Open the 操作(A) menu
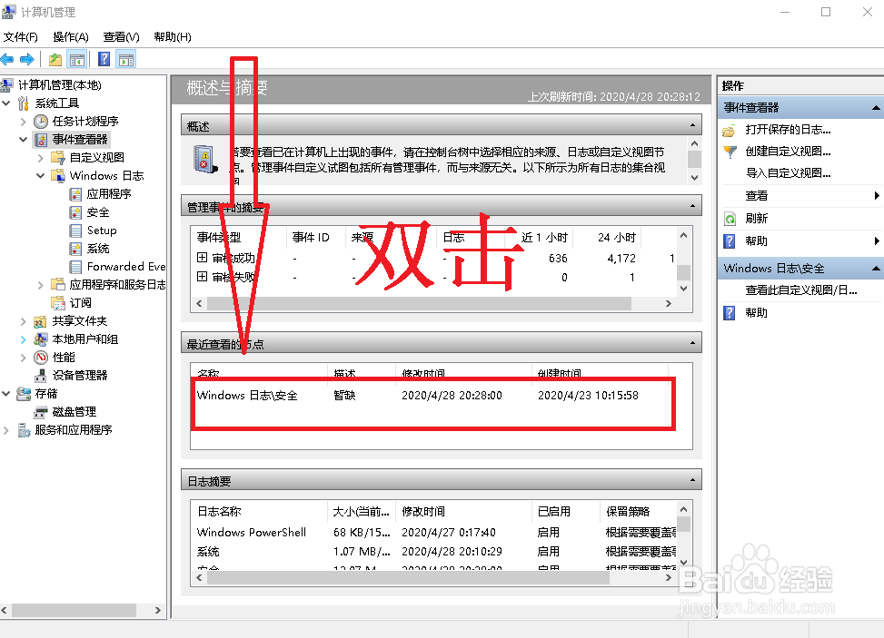 [70, 36]
